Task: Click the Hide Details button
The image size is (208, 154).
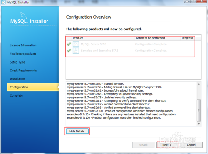Action: click(77, 131)
